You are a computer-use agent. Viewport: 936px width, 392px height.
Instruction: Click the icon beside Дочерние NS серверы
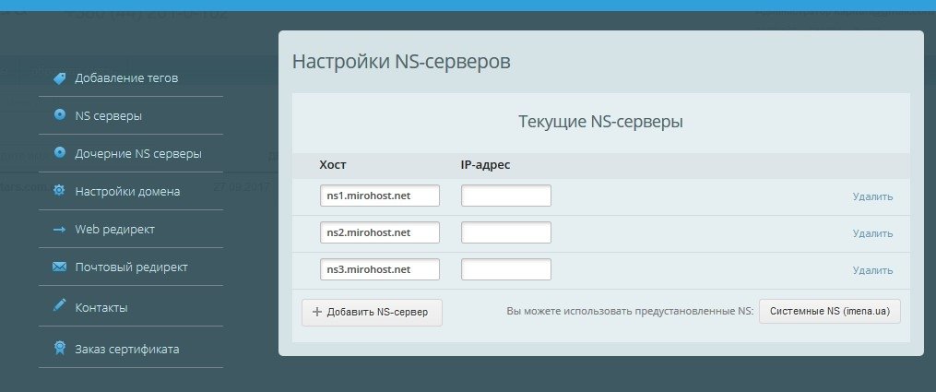(59, 153)
